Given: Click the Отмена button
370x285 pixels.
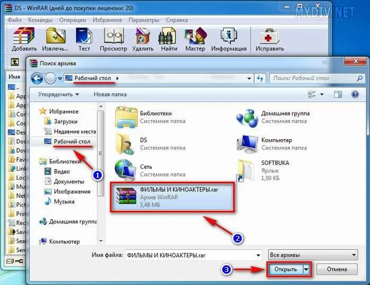Looking at the screenshot, I should pyautogui.click(x=337, y=269).
